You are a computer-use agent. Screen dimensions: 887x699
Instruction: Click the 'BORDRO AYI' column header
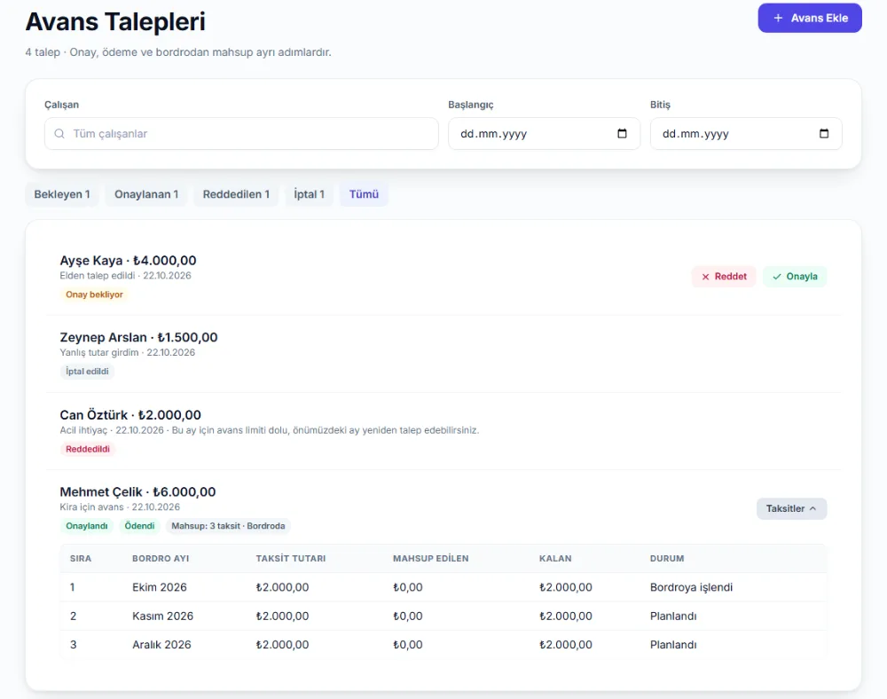[x=161, y=558]
